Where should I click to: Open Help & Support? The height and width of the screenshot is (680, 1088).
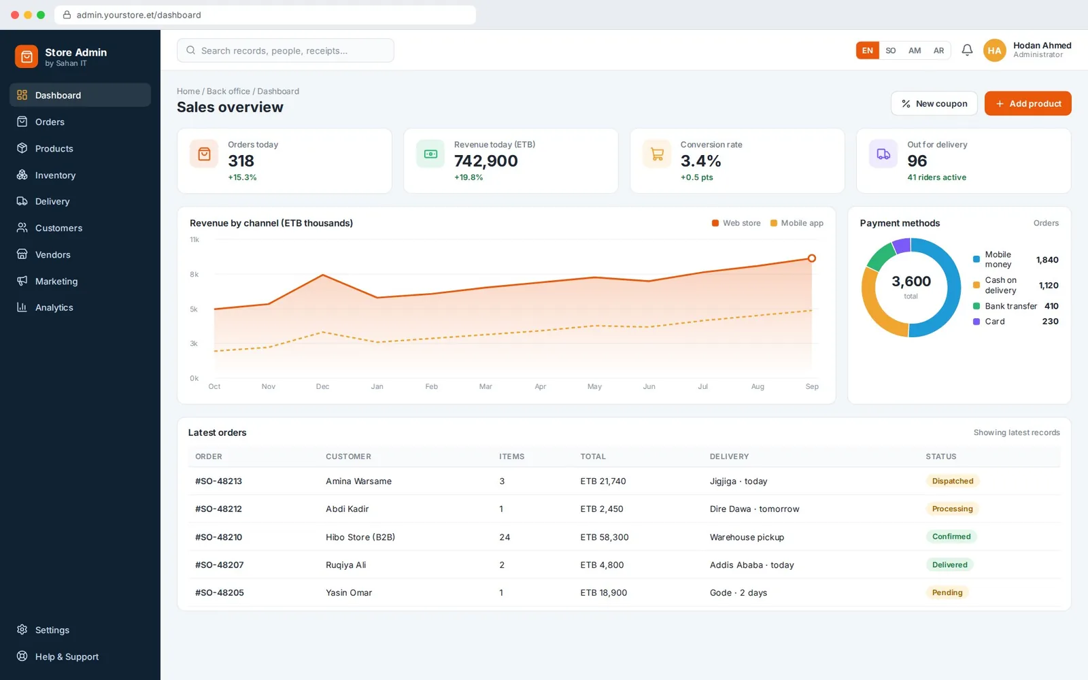tap(80, 656)
